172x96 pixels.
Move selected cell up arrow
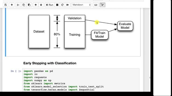coord(36,5)
